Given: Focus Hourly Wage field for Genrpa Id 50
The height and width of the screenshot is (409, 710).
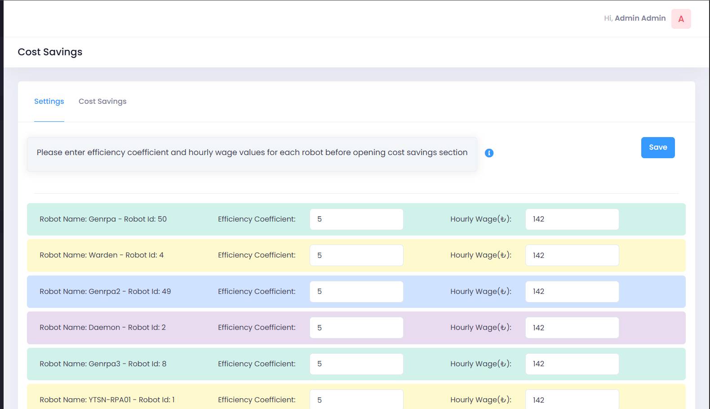Looking at the screenshot, I should tap(572, 219).
